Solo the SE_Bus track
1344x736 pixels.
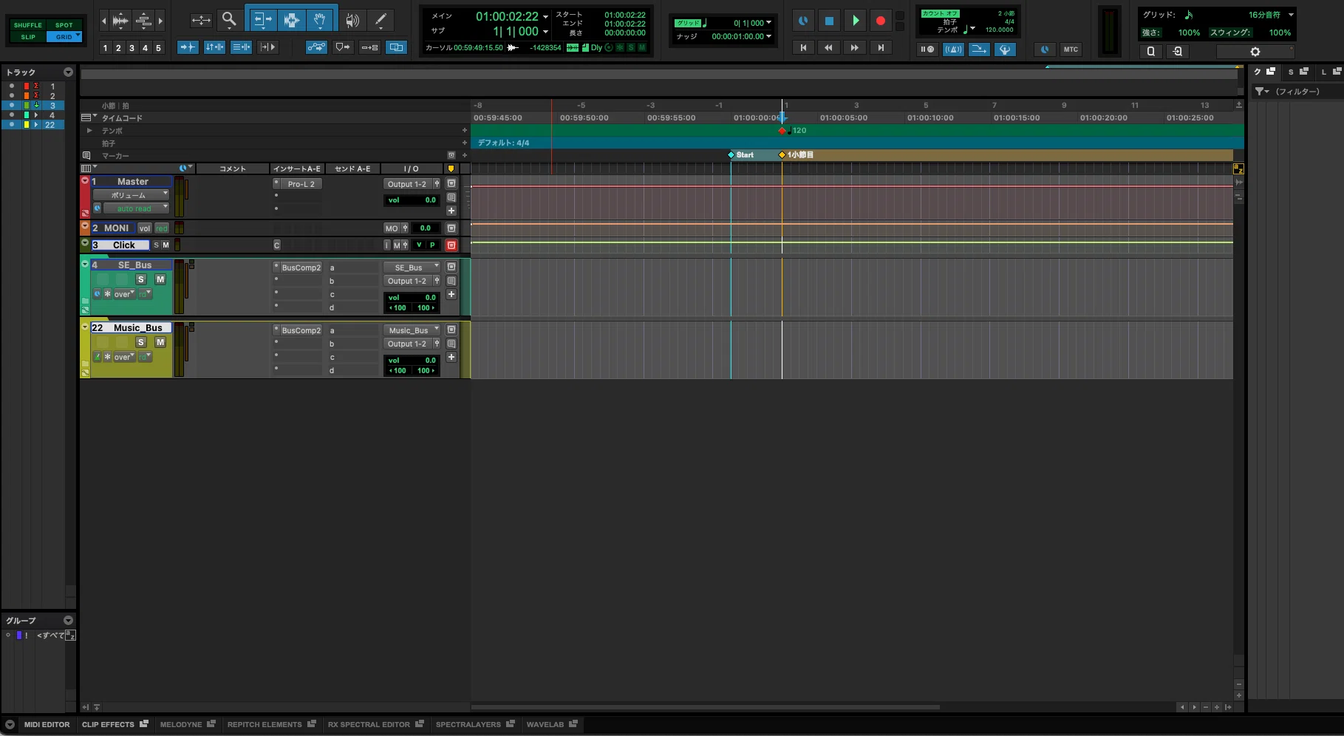141,279
